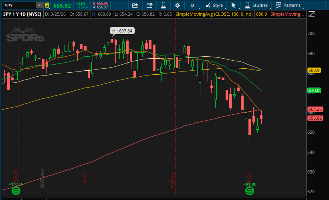Click the O: 658.67 open value
The height and width of the screenshot is (200, 329).
79,14
